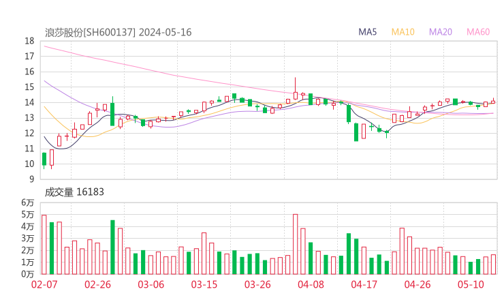Click the MA60 legend label
Viewport: 504px width, 300px height.
pos(478,32)
